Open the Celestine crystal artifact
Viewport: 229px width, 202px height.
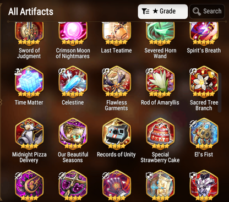pyautogui.click(x=73, y=82)
